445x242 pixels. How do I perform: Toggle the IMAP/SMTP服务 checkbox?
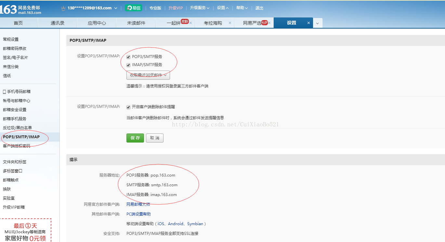point(128,65)
